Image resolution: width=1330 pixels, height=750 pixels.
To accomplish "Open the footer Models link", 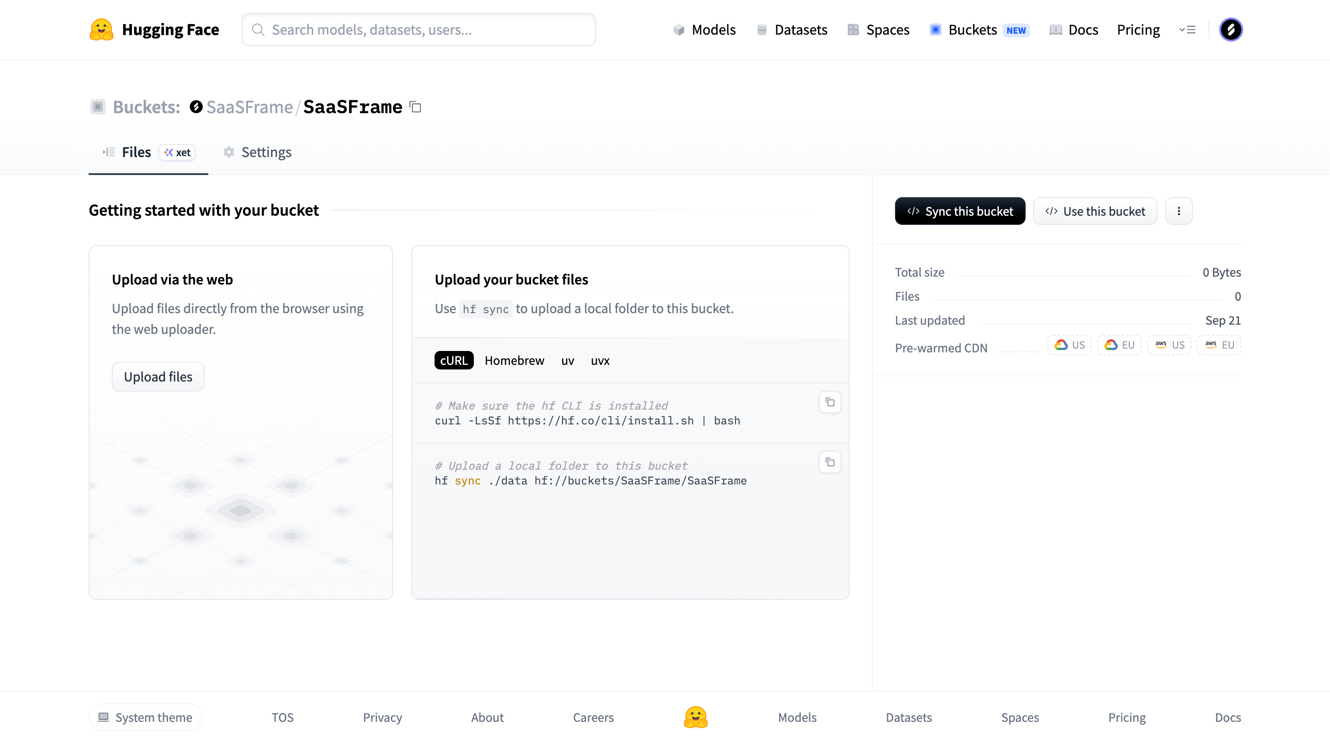I will point(797,717).
